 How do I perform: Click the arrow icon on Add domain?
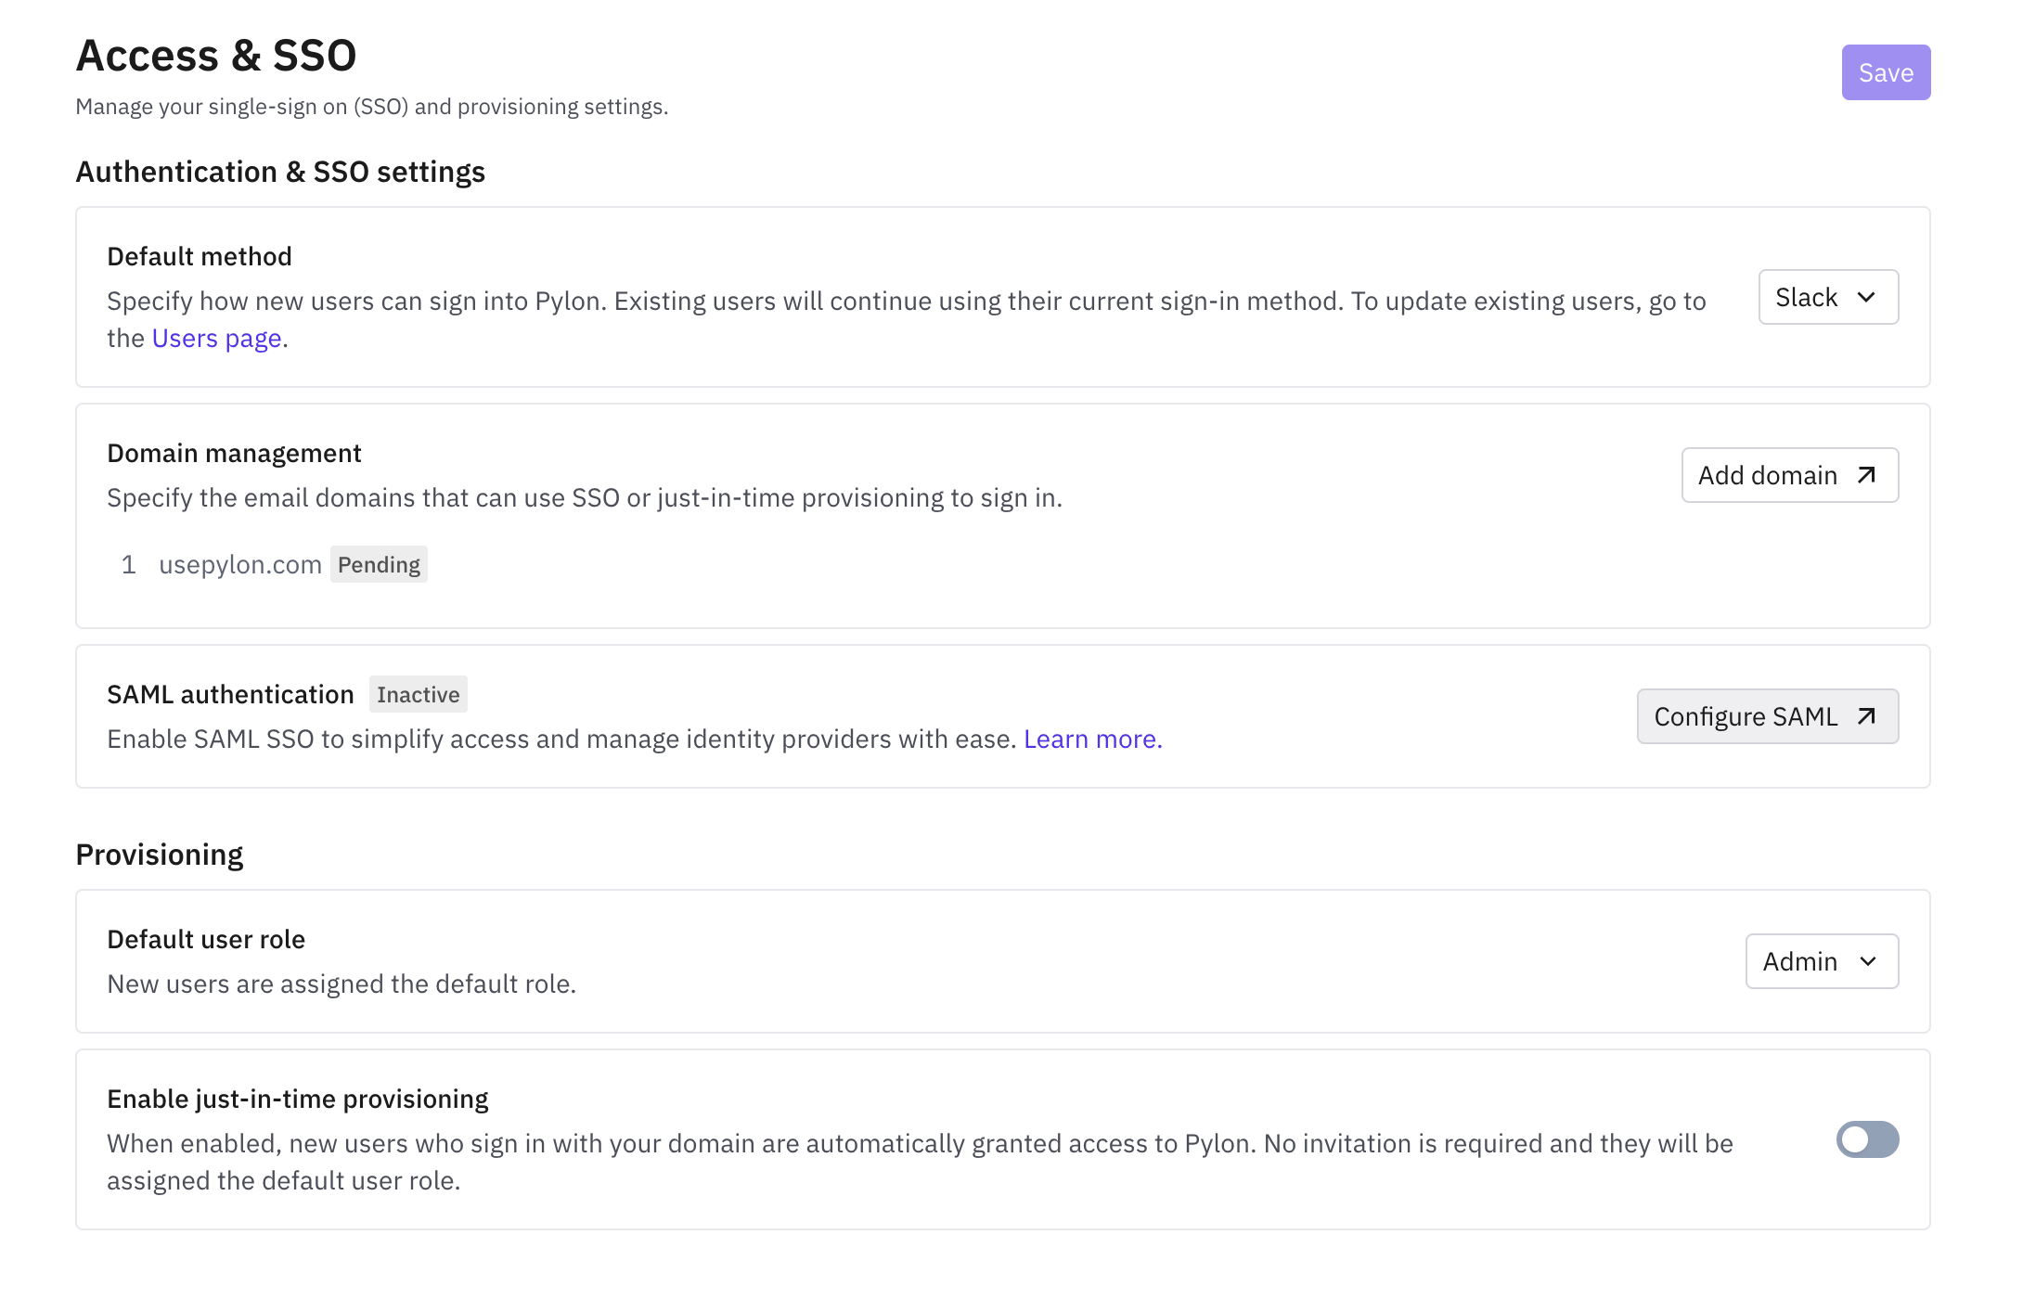[x=1866, y=475]
